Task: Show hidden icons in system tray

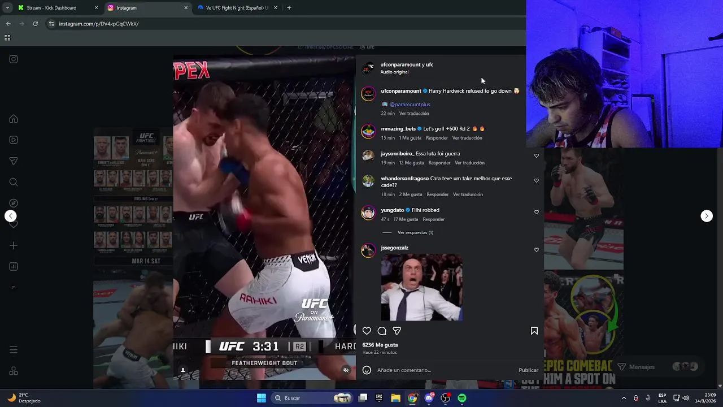Action: [624, 398]
